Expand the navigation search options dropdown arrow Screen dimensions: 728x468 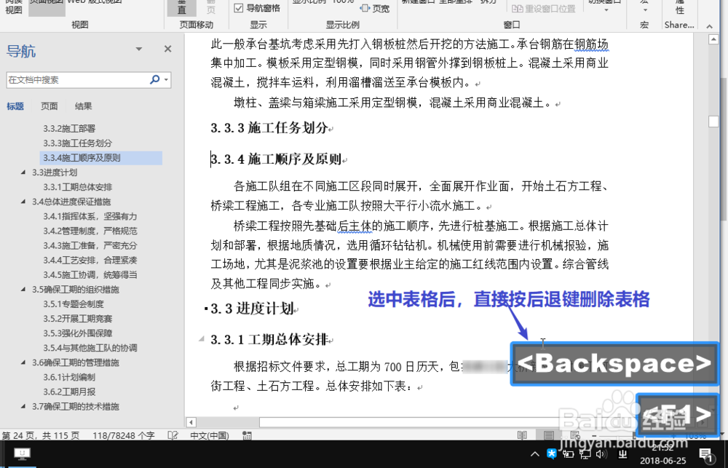point(166,80)
